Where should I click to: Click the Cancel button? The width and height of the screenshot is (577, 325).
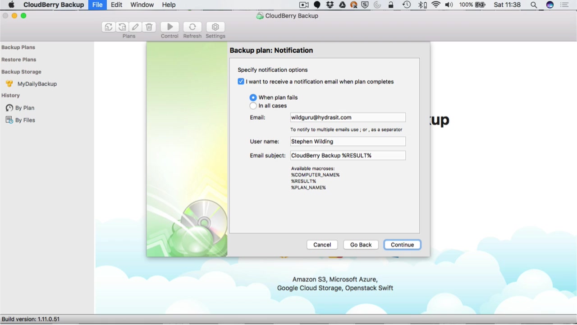(x=322, y=245)
